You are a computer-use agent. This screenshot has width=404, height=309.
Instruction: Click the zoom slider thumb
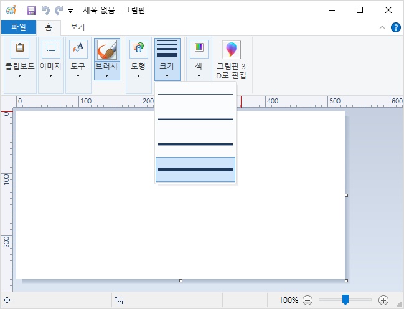tap(345, 300)
